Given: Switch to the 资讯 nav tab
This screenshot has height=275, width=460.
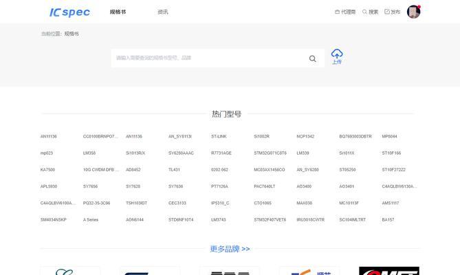Looking at the screenshot, I should pos(163,12).
